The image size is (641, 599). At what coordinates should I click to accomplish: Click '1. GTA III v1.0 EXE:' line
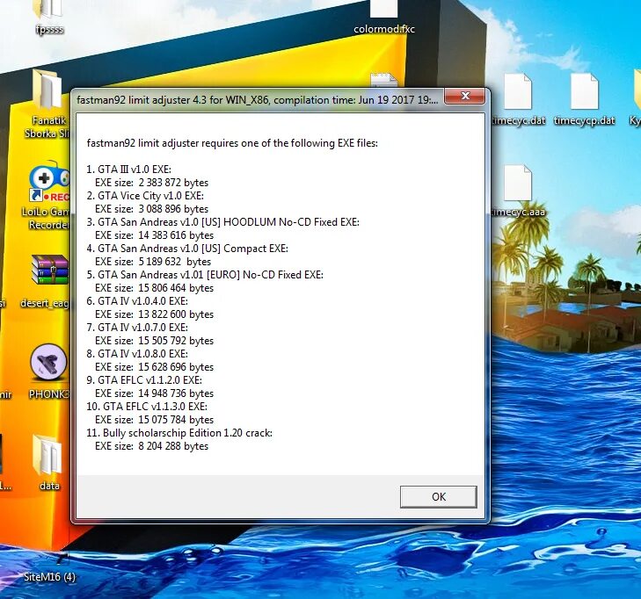tap(128, 169)
